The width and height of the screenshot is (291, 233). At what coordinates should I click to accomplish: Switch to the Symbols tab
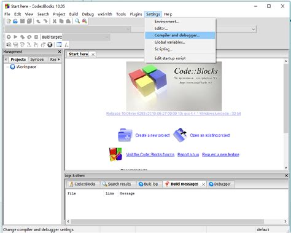point(37,60)
